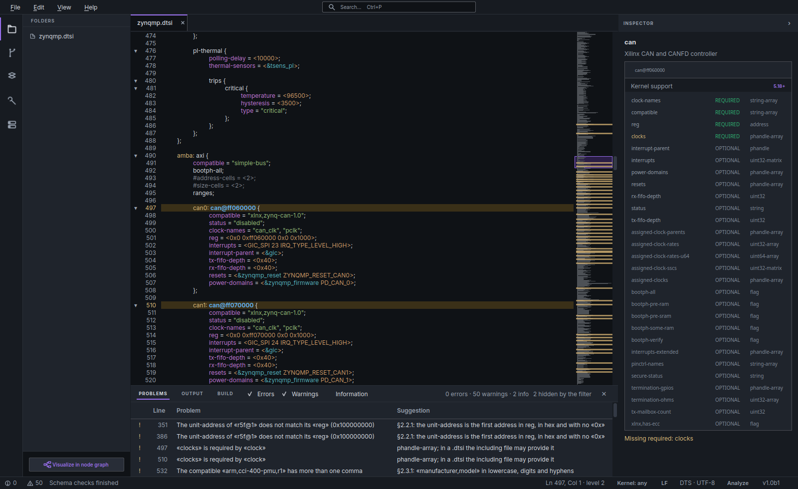Switch to the Output tab
798x489 pixels.
pos(192,394)
